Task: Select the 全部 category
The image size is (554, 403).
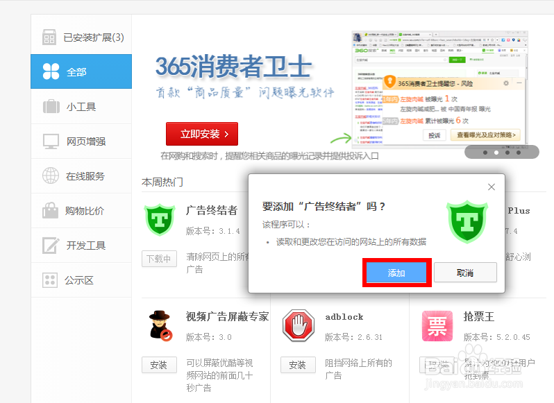Action: pos(81,71)
